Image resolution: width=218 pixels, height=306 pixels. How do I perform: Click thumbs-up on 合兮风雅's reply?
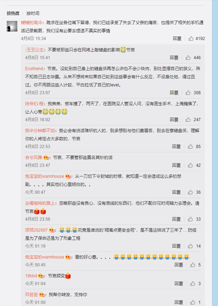click(190, 165)
